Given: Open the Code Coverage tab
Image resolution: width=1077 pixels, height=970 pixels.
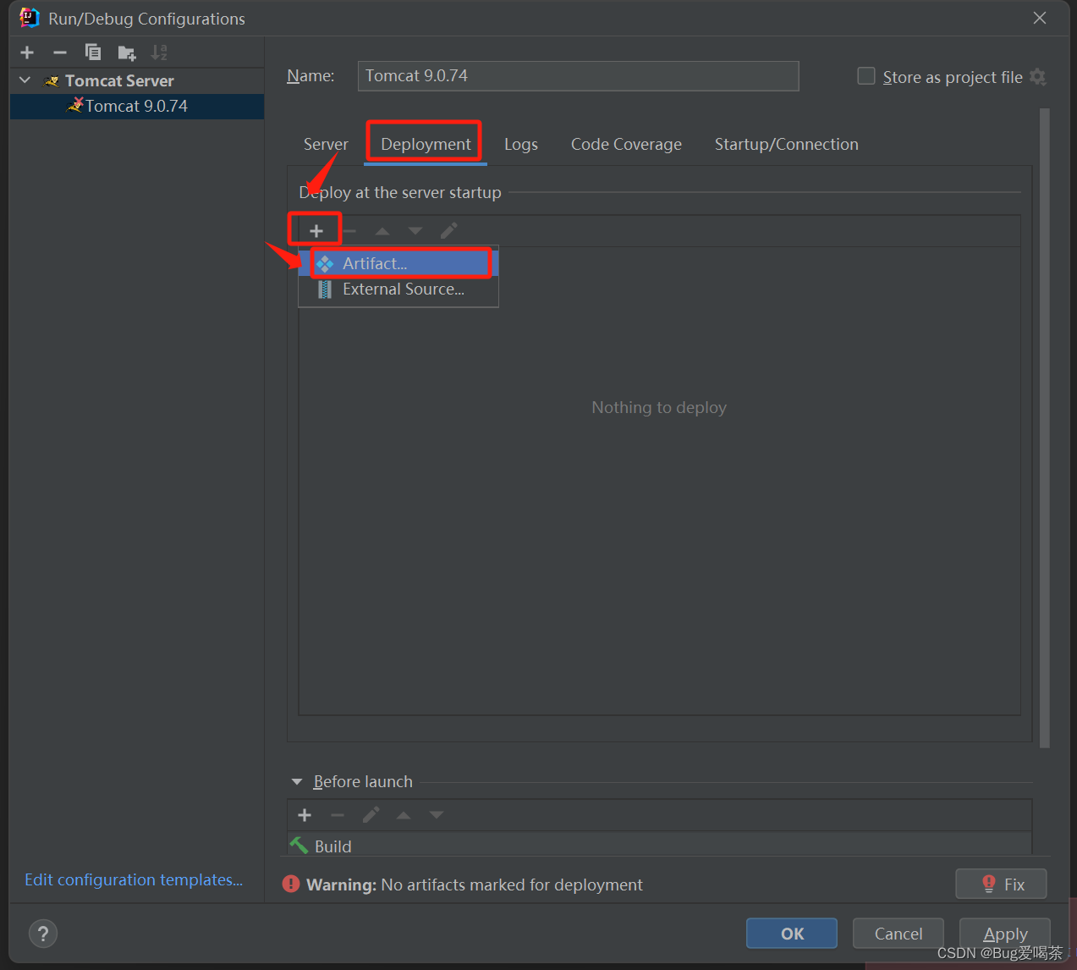Looking at the screenshot, I should click(x=626, y=144).
